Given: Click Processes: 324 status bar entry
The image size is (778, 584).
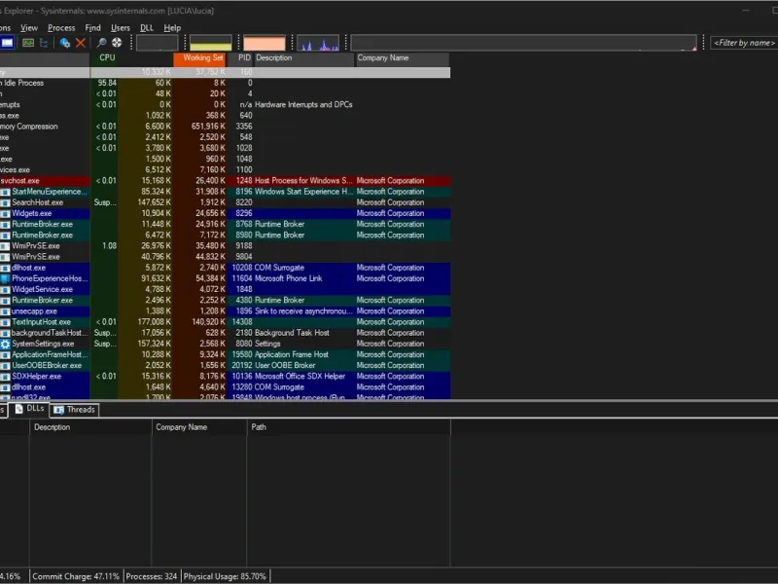Looking at the screenshot, I should 152,576.
